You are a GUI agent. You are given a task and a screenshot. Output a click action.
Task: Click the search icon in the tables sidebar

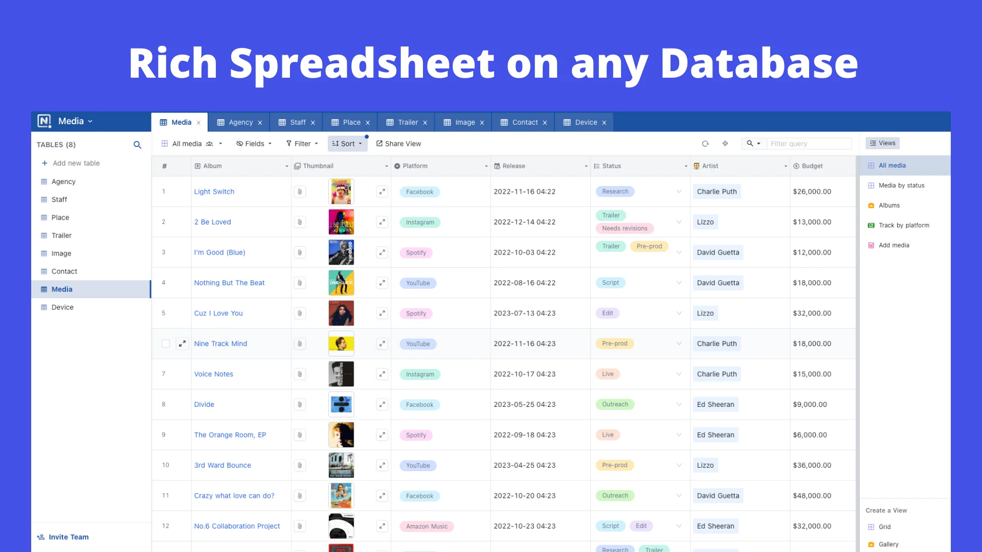click(x=137, y=145)
